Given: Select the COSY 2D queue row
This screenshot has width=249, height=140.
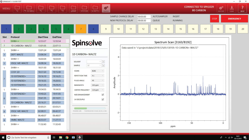Looking at the screenshot, I should point(37,72).
